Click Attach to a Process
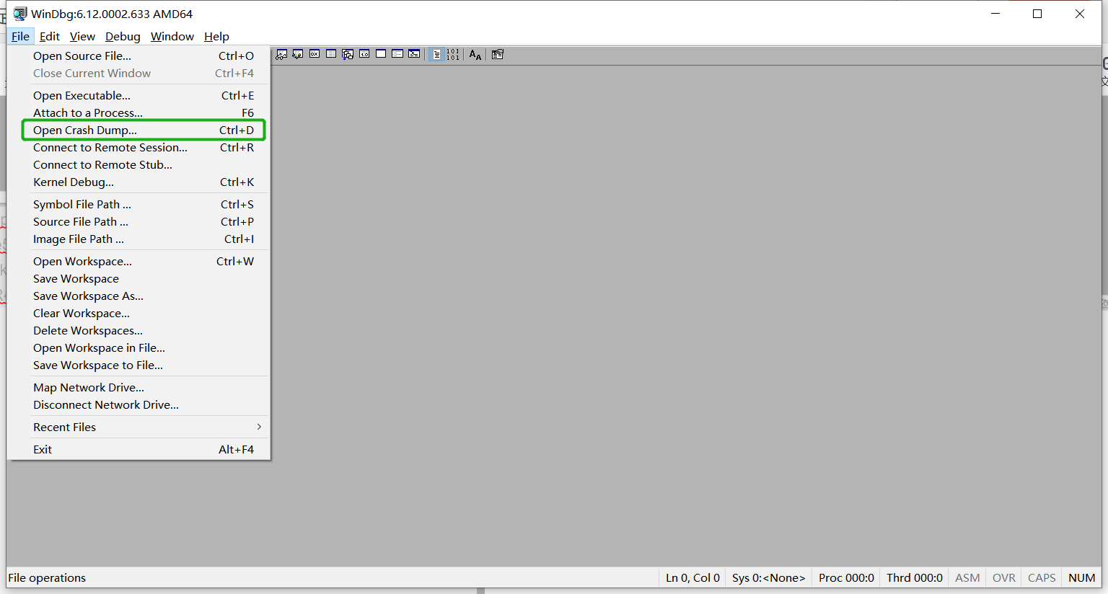This screenshot has height=594, width=1108. pos(87,112)
